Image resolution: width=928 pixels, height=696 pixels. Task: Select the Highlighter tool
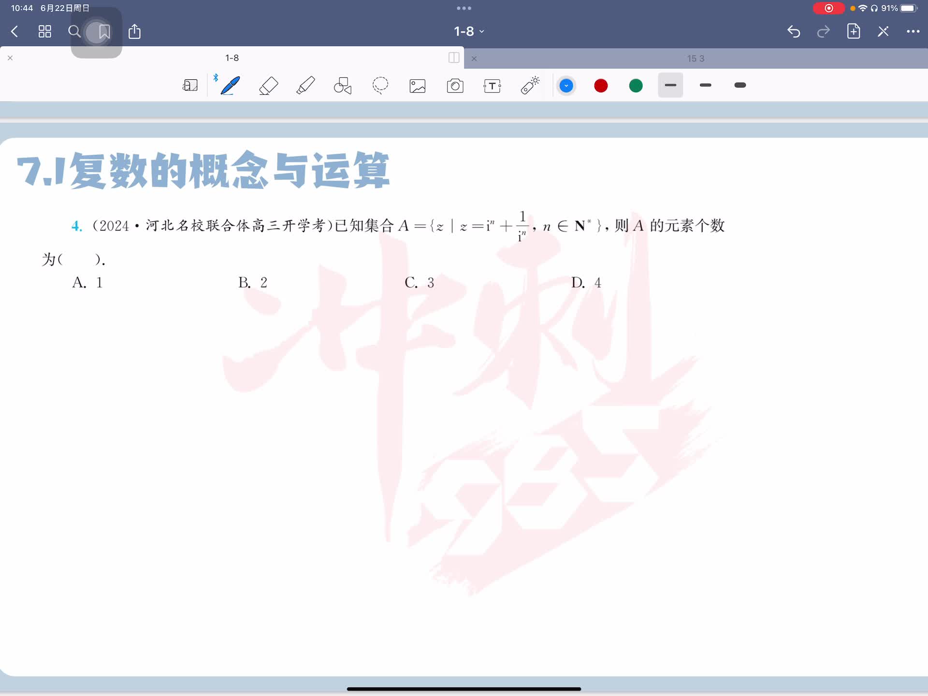coord(305,86)
